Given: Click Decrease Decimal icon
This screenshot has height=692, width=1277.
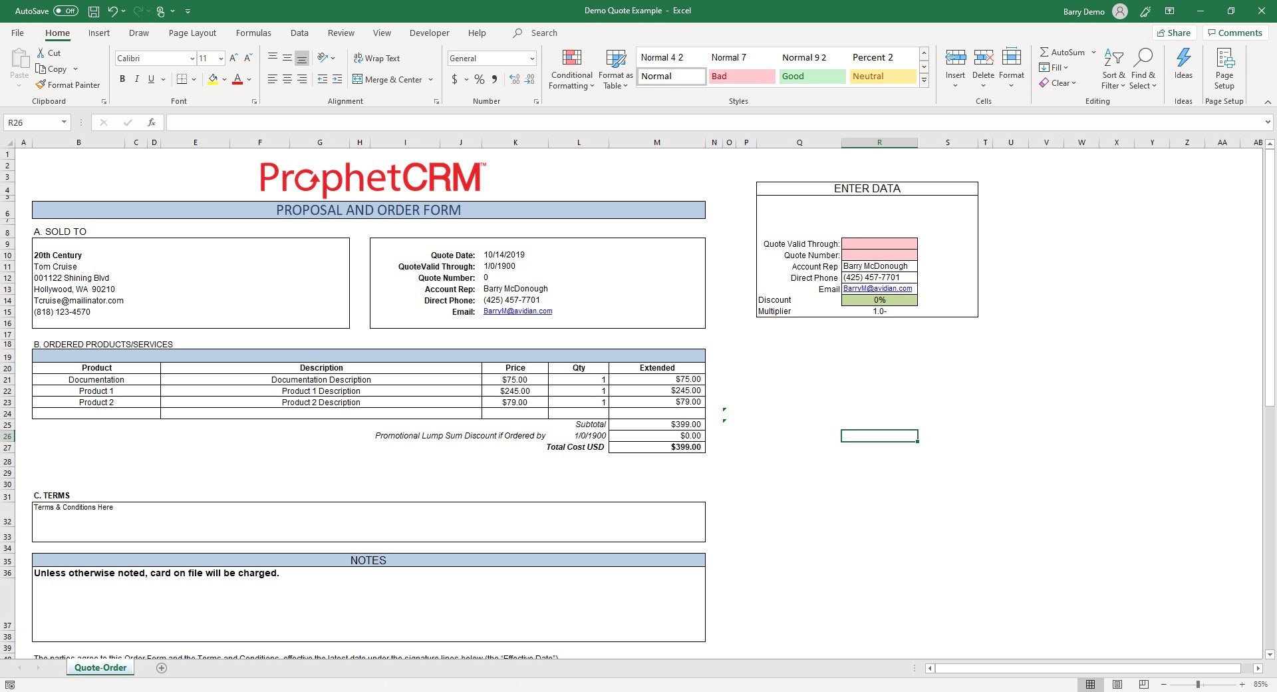Looking at the screenshot, I should (529, 79).
